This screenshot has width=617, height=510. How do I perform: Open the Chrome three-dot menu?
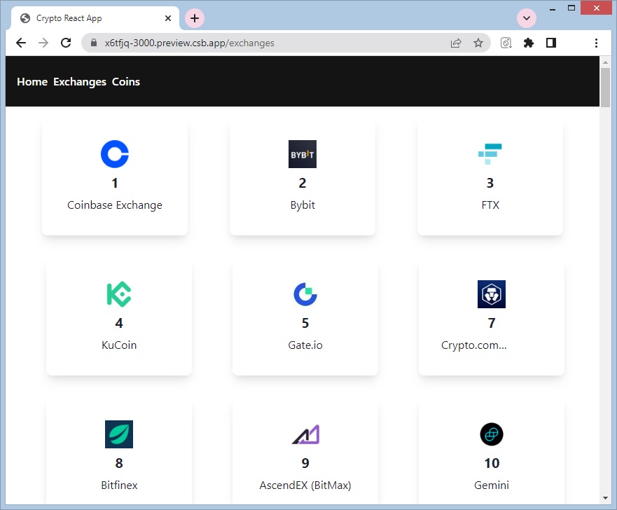pyautogui.click(x=596, y=43)
